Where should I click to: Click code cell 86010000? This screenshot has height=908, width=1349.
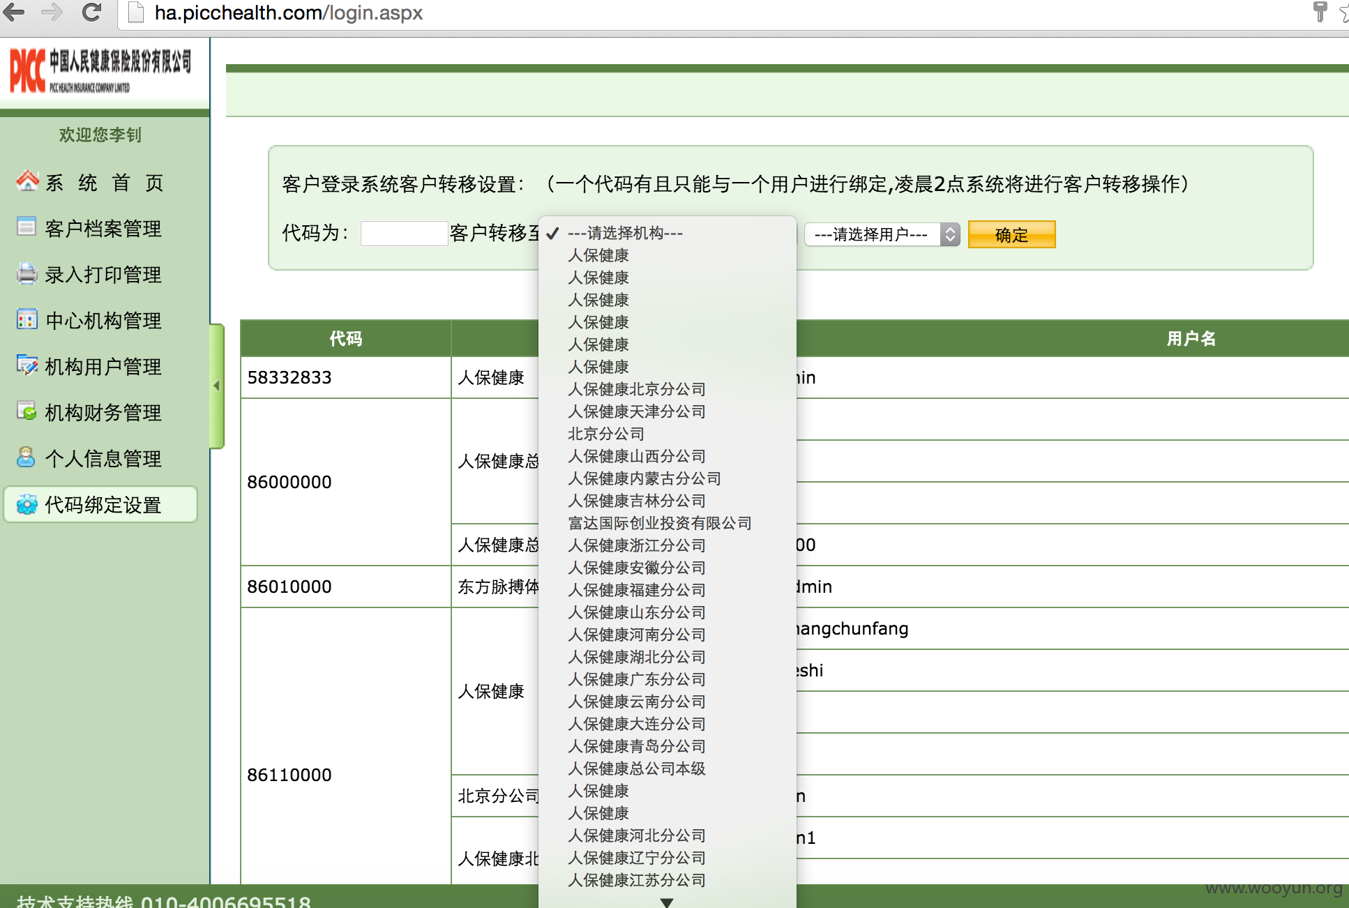click(x=346, y=587)
